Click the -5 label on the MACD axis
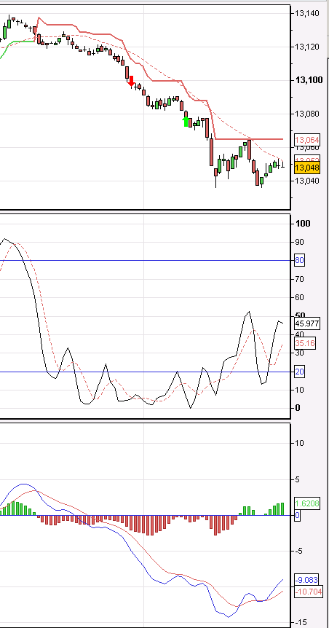Viewport: 329px width, 628px height. [x=299, y=551]
